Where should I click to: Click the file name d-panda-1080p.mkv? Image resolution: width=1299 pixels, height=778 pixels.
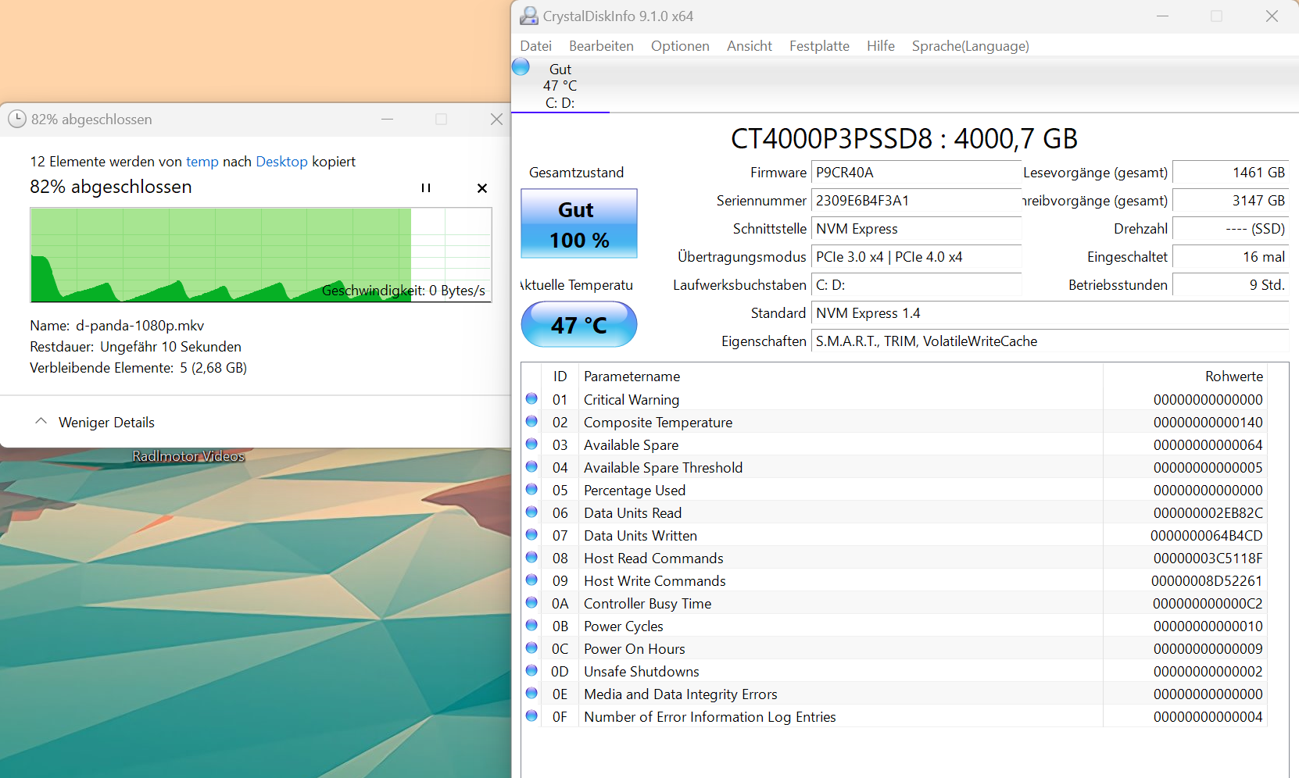(140, 326)
